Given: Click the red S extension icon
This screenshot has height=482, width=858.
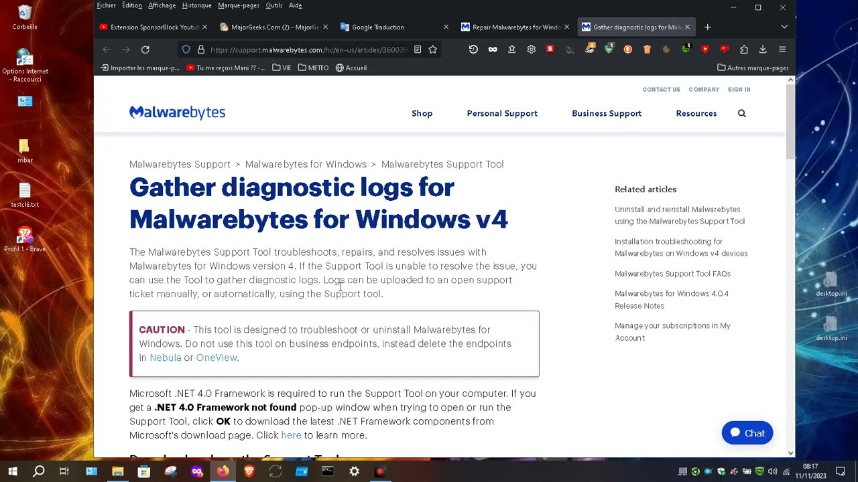Looking at the screenshot, I should pos(550,50).
